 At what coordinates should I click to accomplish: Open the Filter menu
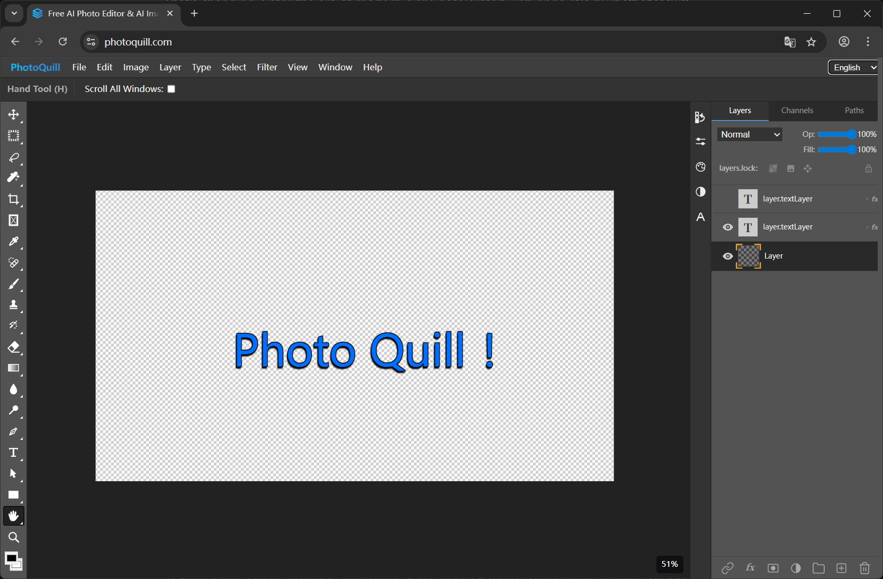267,67
